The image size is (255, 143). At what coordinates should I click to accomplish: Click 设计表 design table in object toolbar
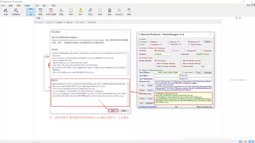click(x=48, y=22)
